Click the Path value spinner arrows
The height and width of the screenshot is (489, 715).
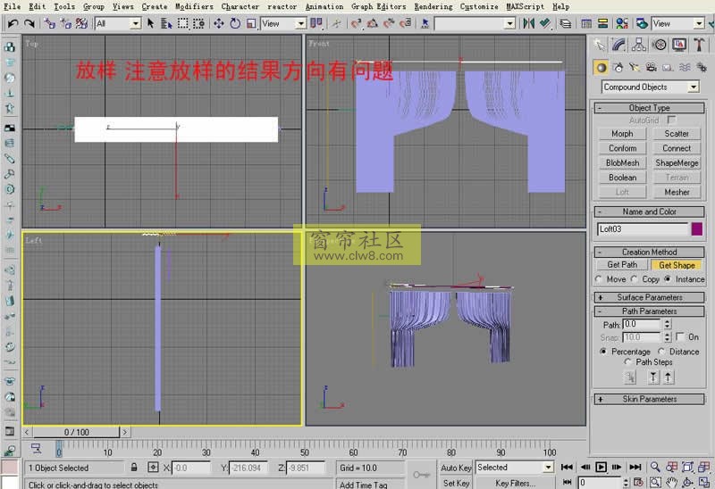[667, 324]
